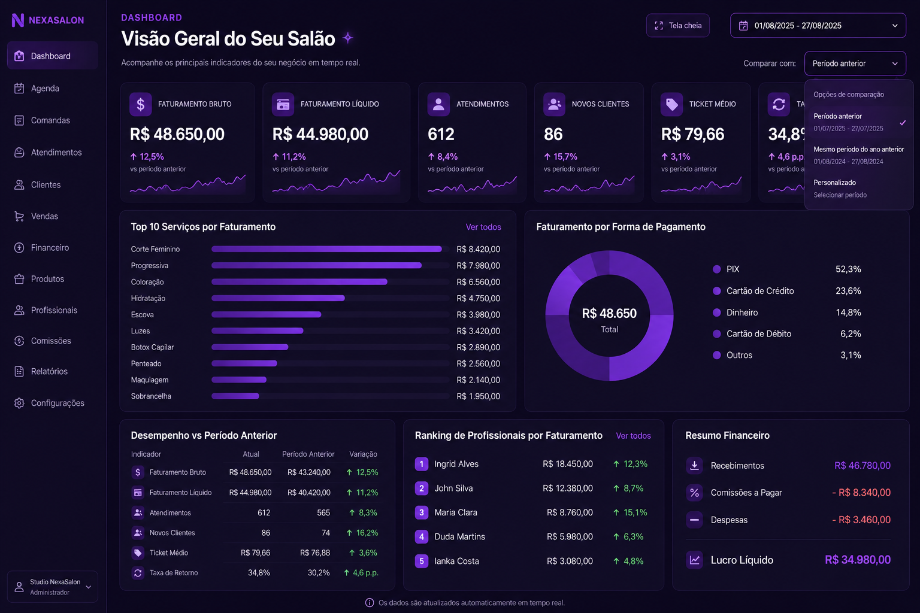Click the Sobrancelha revenue bar
The image size is (920, 613).
pyautogui.click(x=235, y=396)
